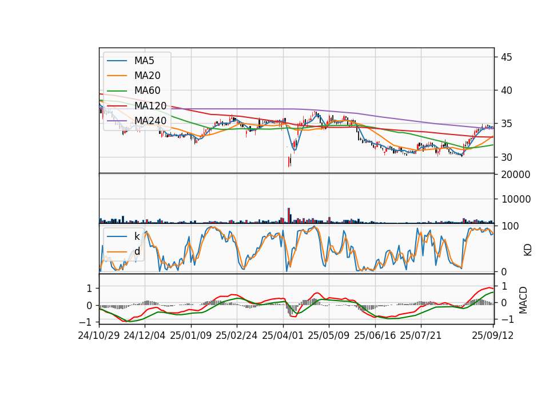Screen dimensions: 549x395
Task: Click the price axis value 30
Action: (506, 157)
